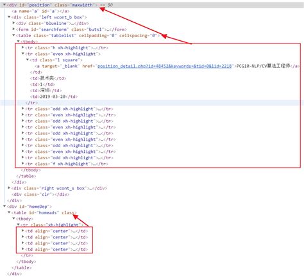This screenshot has height=277, width=304.
Task: Collapse the tbody arrow under the tablelist table
Action: point(19,41)
